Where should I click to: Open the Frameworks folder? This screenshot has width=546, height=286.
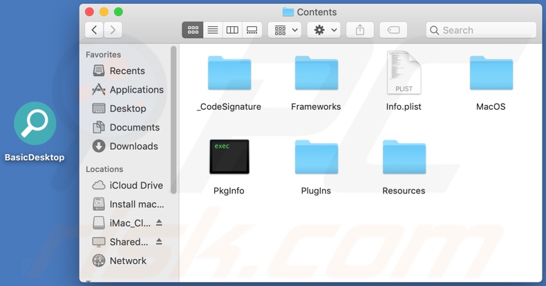[x=316, y=75]
